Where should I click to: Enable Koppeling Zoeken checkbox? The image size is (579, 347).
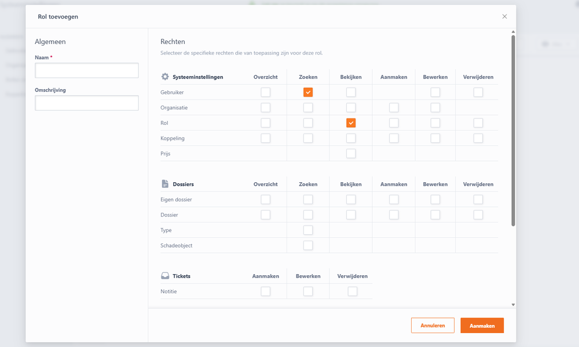pos(308,138)
